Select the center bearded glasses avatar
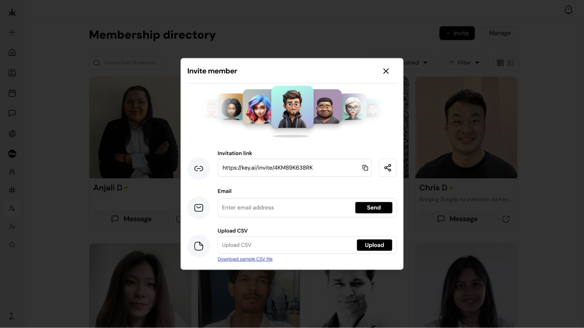The width and height of the screenshot is (584, 328). click(x=292, y=107)
